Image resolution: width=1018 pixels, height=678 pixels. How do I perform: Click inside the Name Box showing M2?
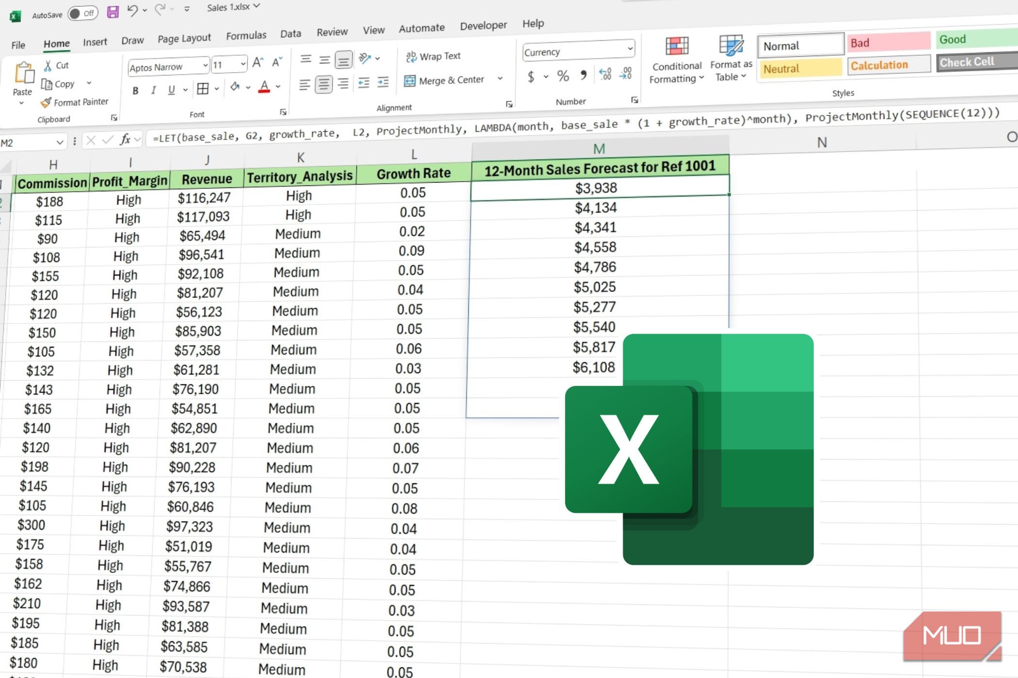pos(29,141)
